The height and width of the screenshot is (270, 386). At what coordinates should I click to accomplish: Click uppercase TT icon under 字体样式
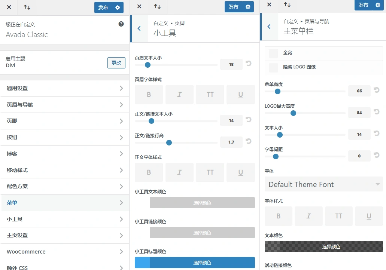click(x=338, y=216)
